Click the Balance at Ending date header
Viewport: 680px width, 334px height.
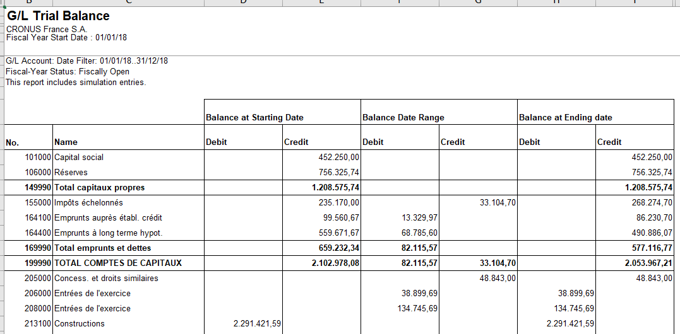click(x=565, y=117)
